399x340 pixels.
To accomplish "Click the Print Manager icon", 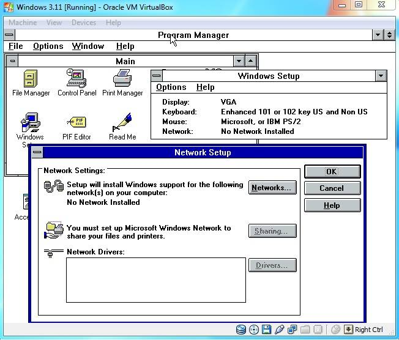I will click(x=122, y=79).
